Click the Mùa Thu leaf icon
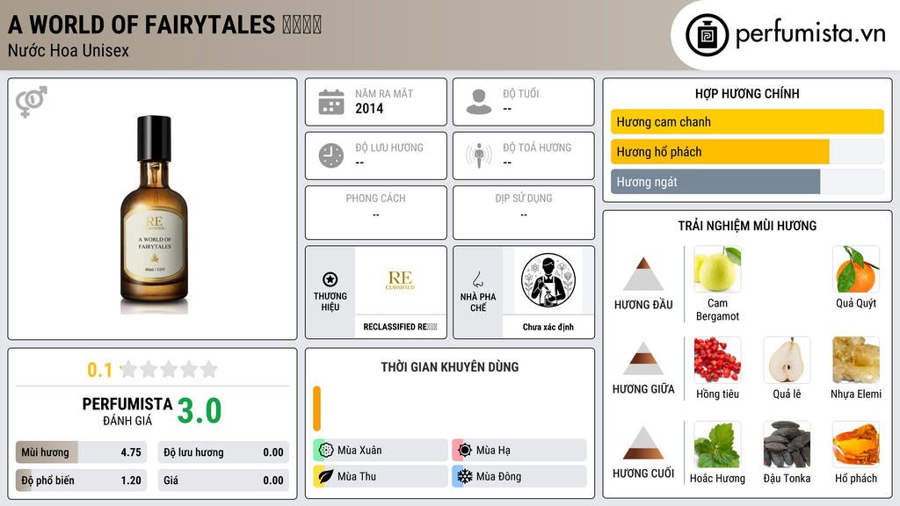Image resolution: width=900 pixels, height=506 pixels. [326, 476]
